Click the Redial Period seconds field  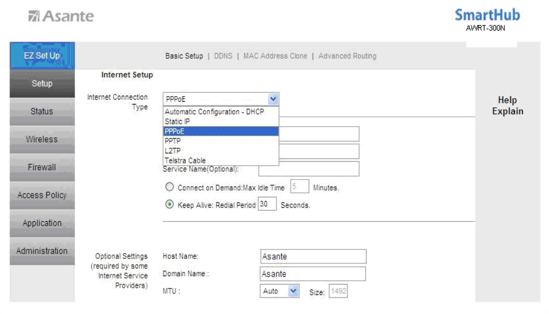(x=267, y=204)
